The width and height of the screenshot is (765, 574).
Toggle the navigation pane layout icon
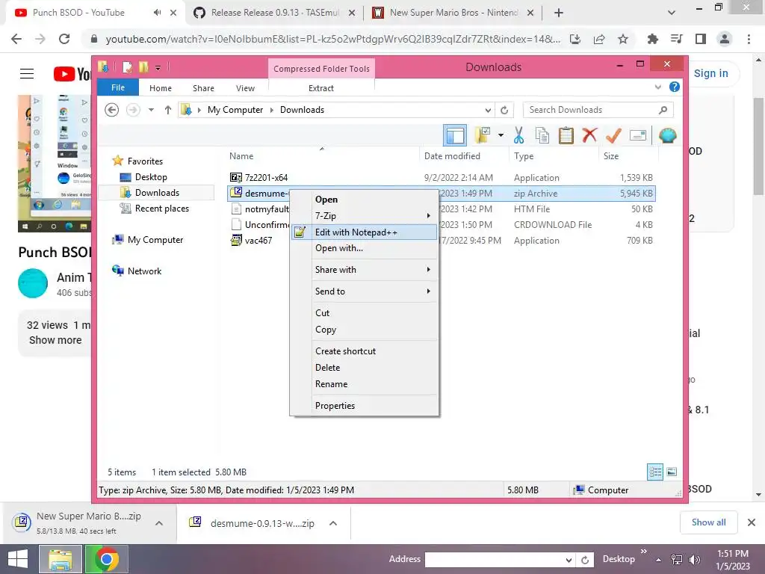[x=455, y=135]
